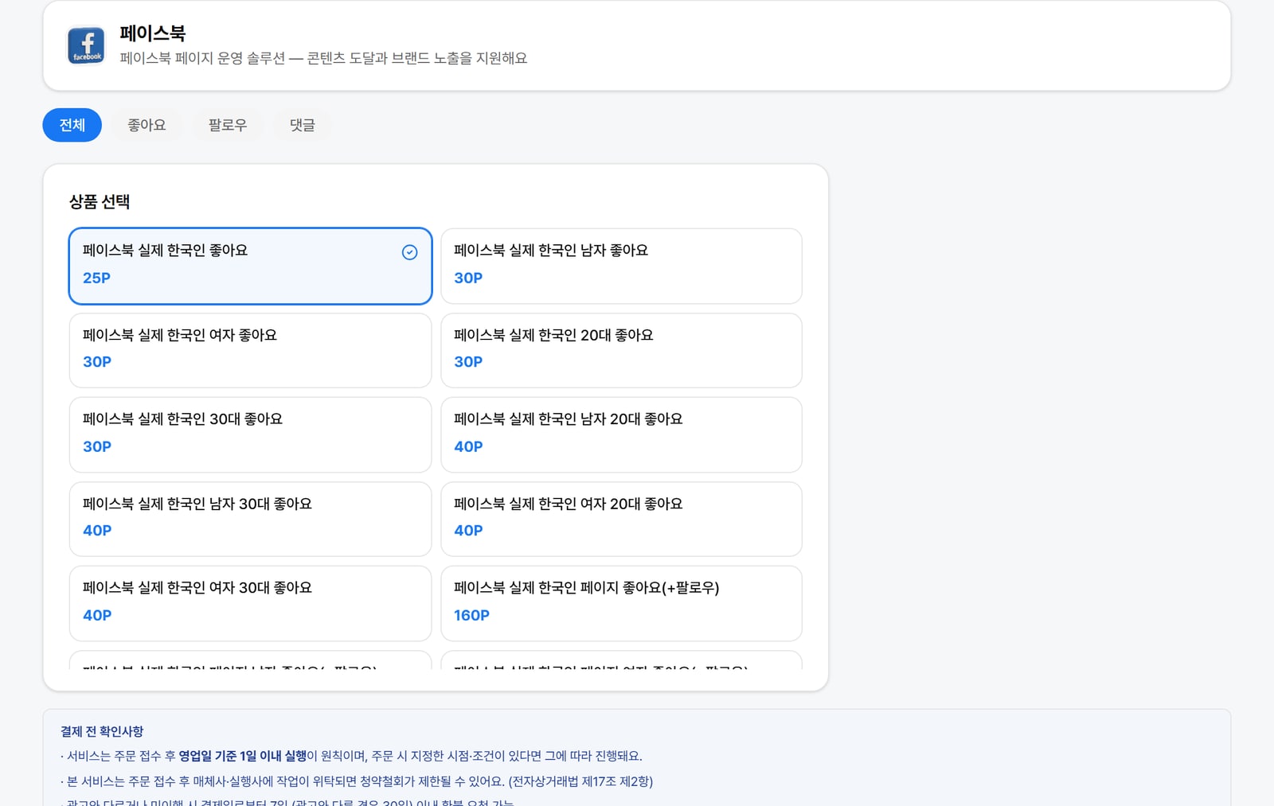Select 페이스북 실제 한국인 남자 20대 좋아요
Viewport: 1274px width, 806px height.
coord(621,434)
